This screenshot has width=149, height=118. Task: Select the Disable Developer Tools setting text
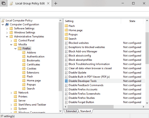pos(82,81)
